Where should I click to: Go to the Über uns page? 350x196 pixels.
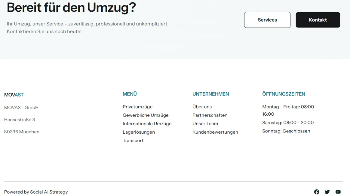coord(202,107)
